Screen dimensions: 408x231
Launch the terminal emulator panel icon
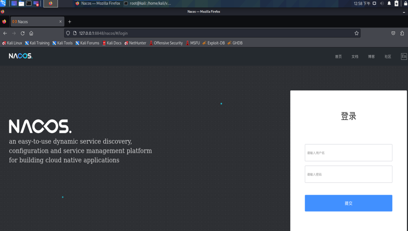point(29,3)
